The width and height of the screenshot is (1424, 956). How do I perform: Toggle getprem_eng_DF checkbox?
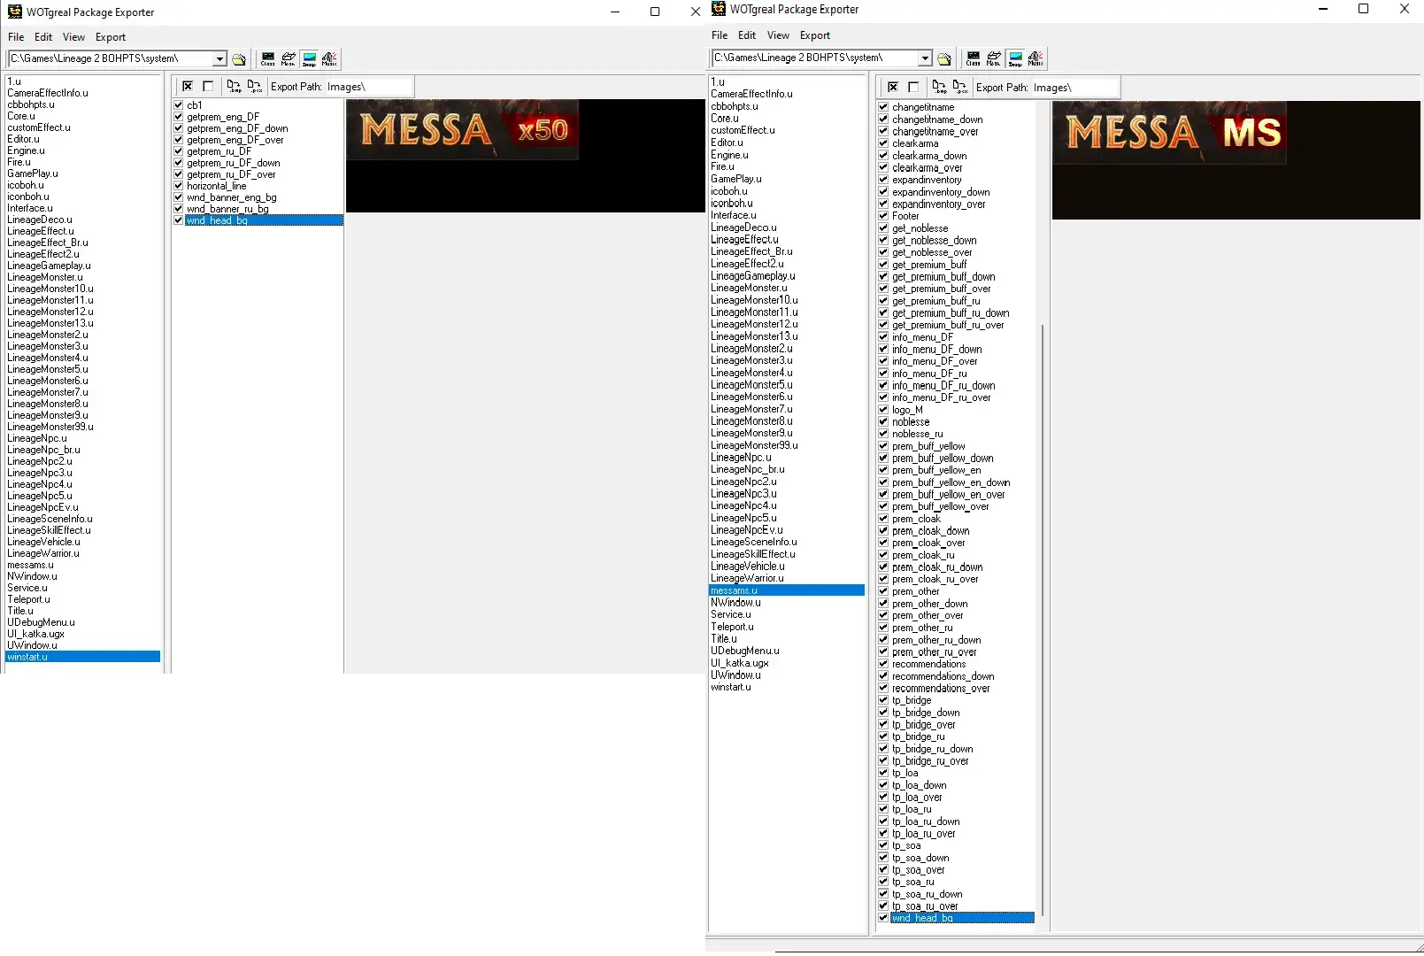point(179,117)
